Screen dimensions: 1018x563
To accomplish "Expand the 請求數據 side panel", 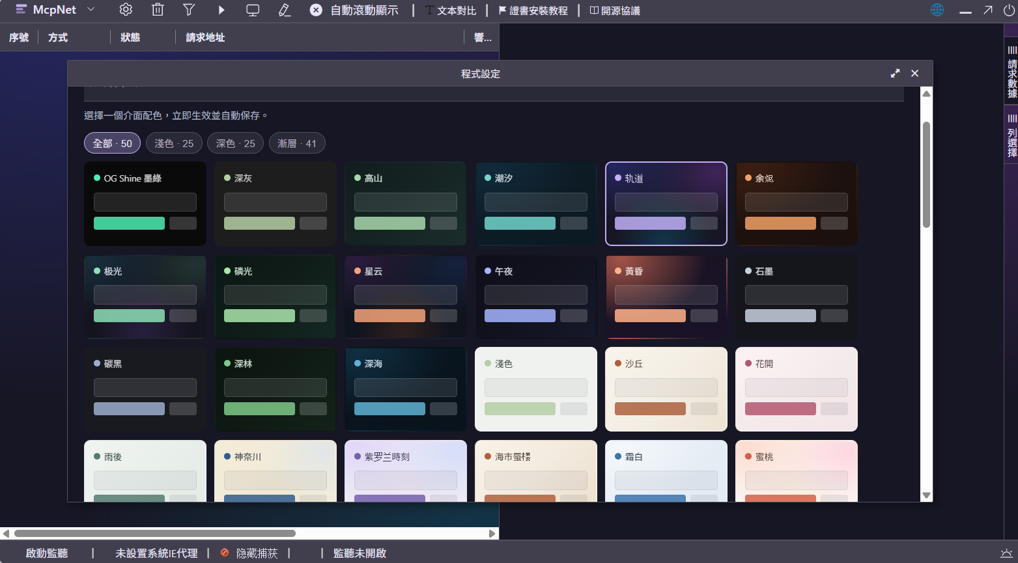I will [1012, 72].
